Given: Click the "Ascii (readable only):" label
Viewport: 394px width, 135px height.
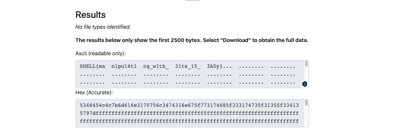Looking at the screenshot, I should 101,53.
